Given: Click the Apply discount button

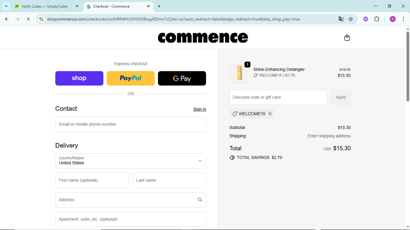Looking at the screenshot, I should point(341,97).
